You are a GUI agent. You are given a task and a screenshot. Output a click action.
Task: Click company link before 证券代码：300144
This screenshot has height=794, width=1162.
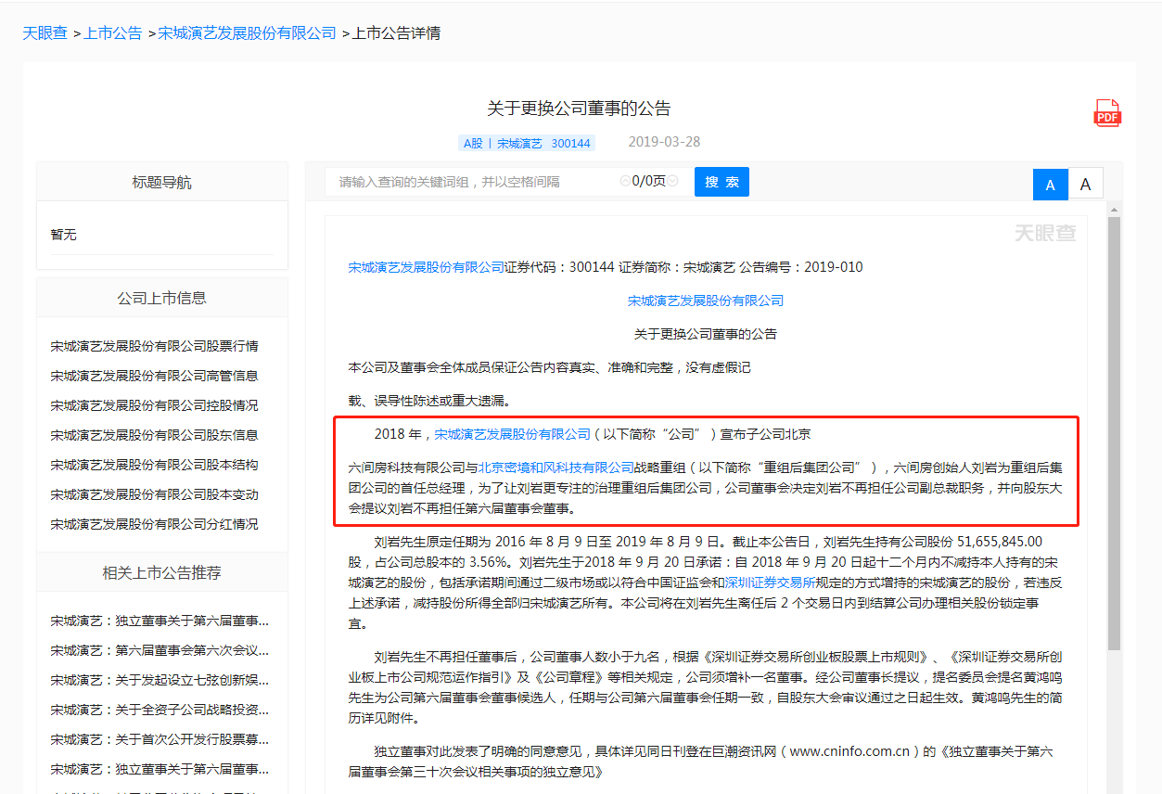point(427,267)
